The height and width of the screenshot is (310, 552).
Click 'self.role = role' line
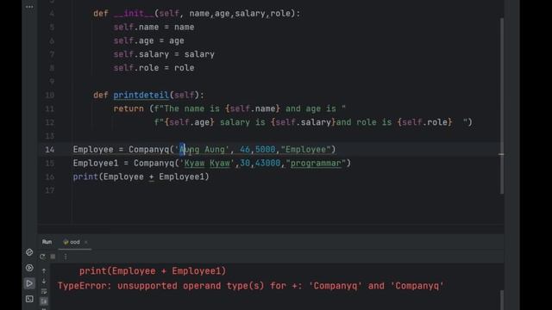coord(154,68)
